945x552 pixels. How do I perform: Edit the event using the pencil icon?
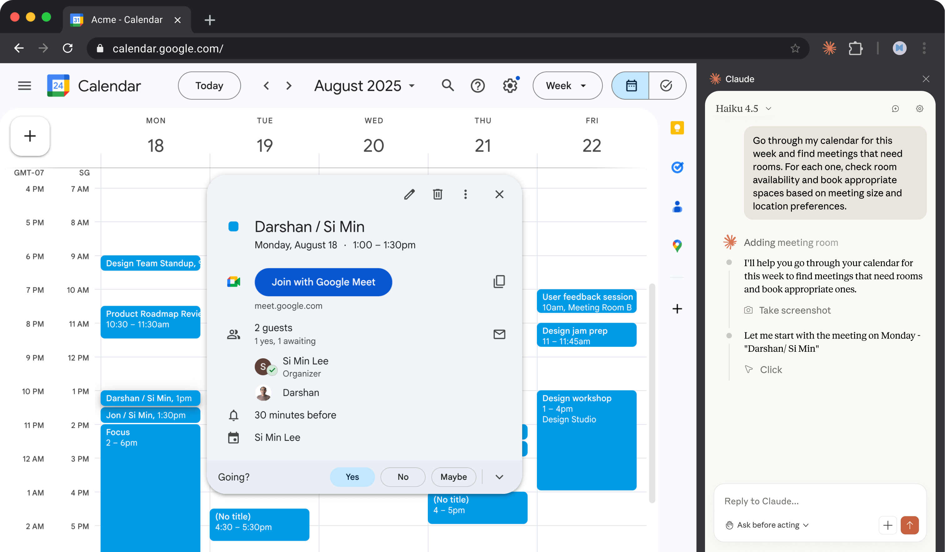(x=409, y=194)
